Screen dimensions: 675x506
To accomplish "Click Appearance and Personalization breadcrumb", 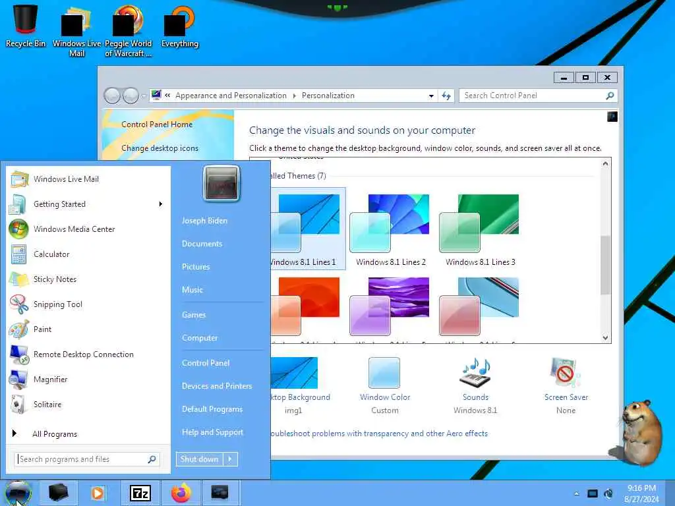I will [x=231, y=96].
